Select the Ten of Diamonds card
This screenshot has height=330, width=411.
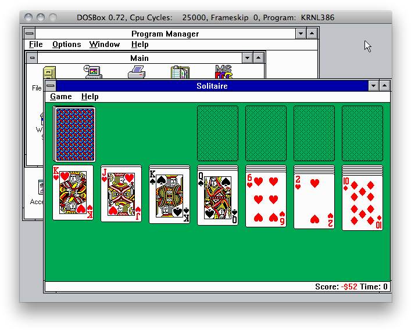point(363,203)
